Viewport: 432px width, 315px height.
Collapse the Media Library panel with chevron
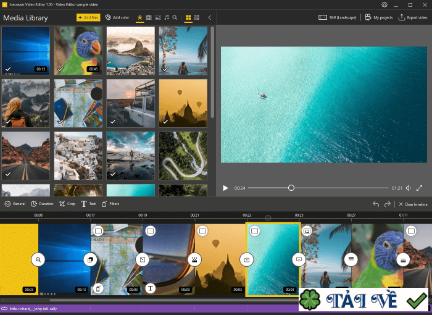[x=209, y=17]
